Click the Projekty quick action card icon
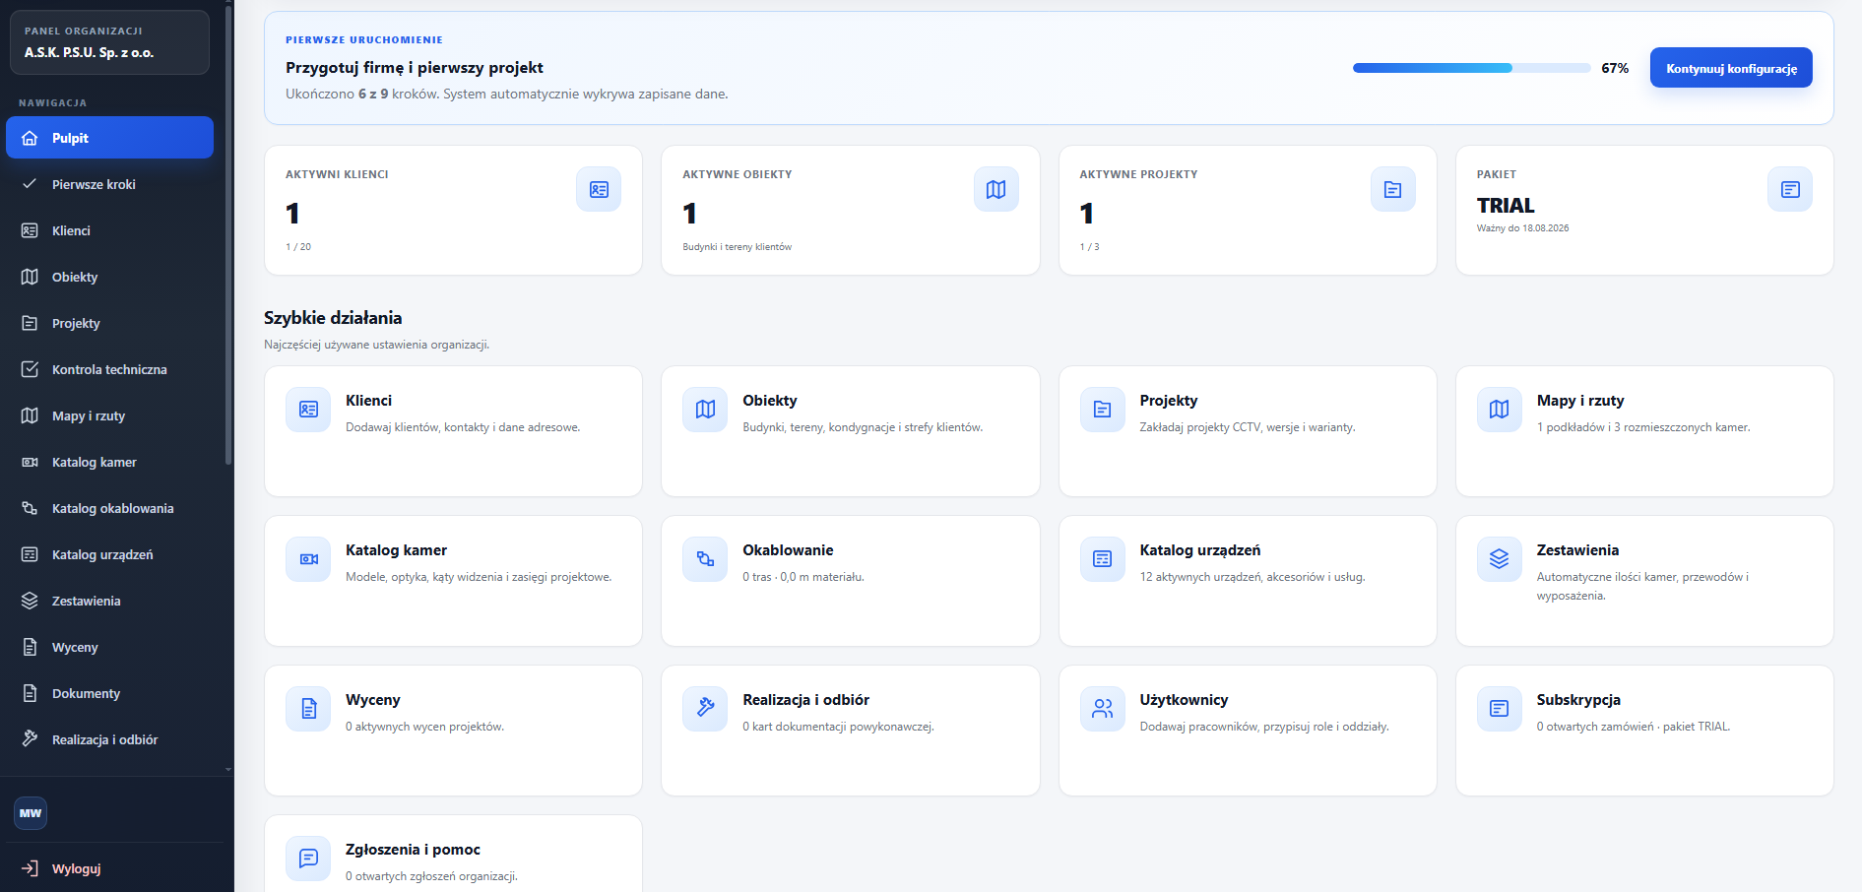The height and width of the screenshot is (892, 1862). coord(1103,410)
